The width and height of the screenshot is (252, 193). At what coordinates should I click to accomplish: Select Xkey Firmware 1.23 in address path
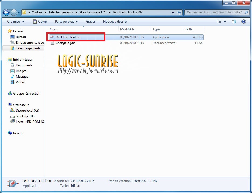[x=93, y=12]
